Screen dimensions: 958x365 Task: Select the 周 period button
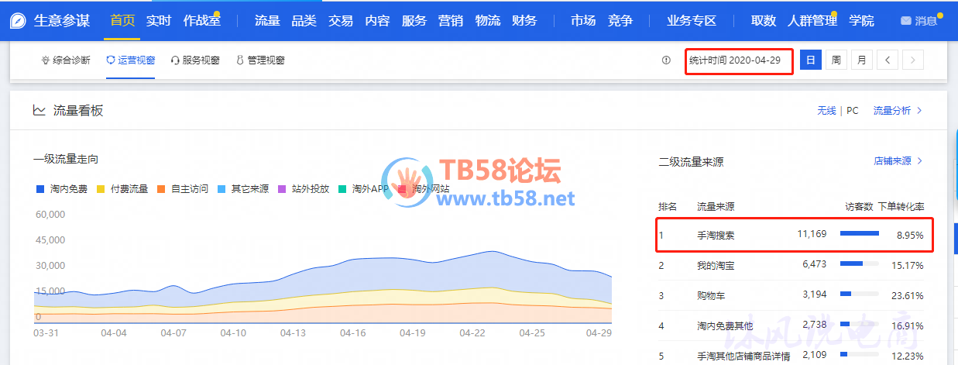836,60
